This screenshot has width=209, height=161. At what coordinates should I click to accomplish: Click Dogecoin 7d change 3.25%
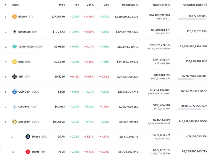point(104,122)
